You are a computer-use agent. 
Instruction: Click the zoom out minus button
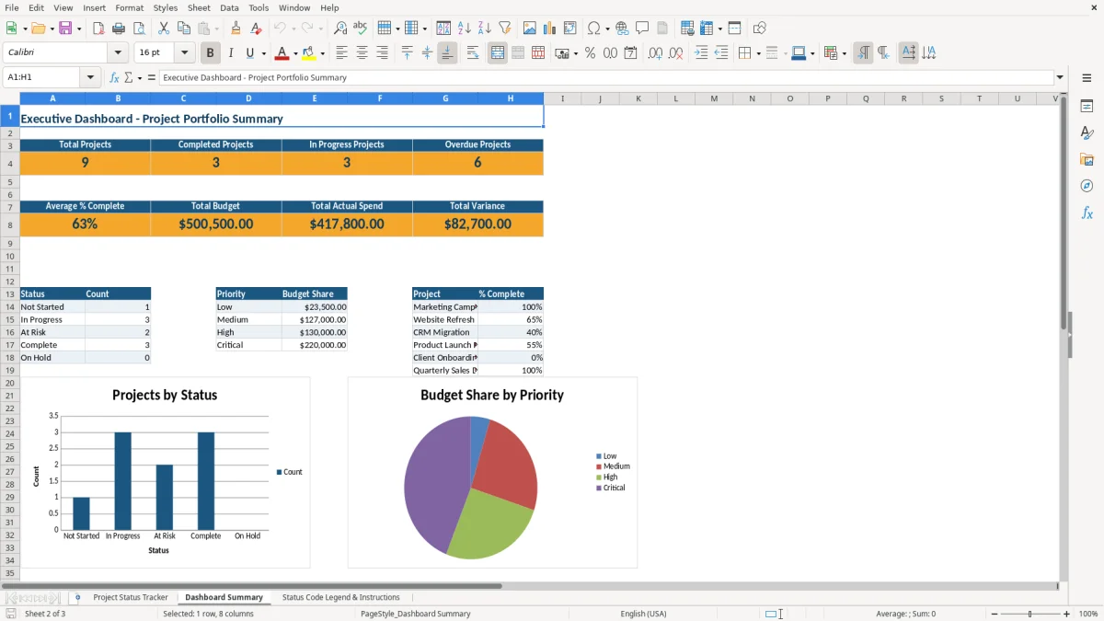pos(993,614)
